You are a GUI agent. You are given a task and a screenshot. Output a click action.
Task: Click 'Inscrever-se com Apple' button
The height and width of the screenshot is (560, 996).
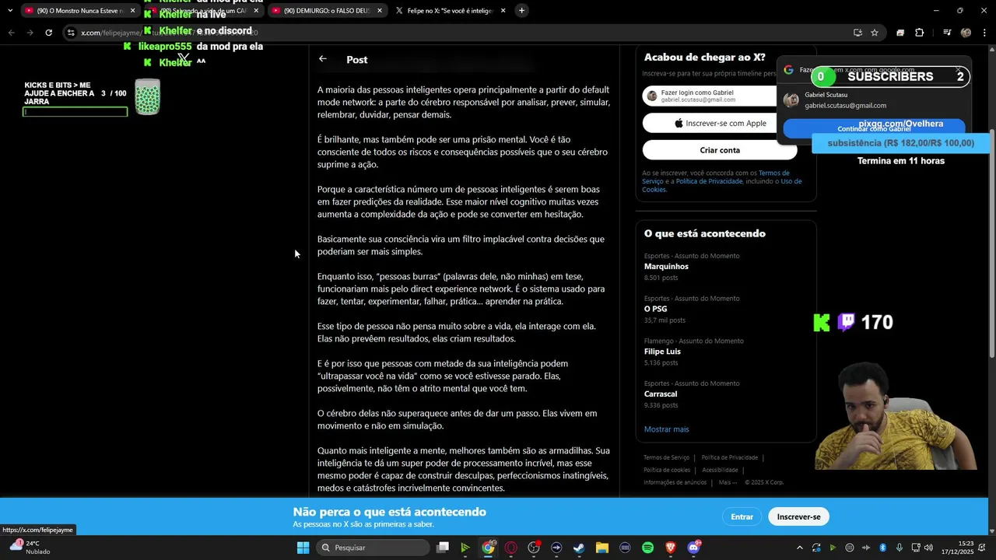coord(720,123)
